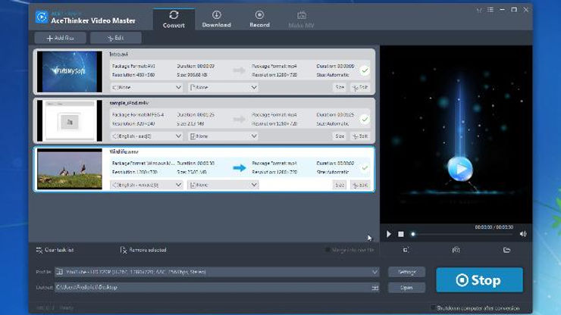Select the Intro.avi video thumbnail

[70, 71]
